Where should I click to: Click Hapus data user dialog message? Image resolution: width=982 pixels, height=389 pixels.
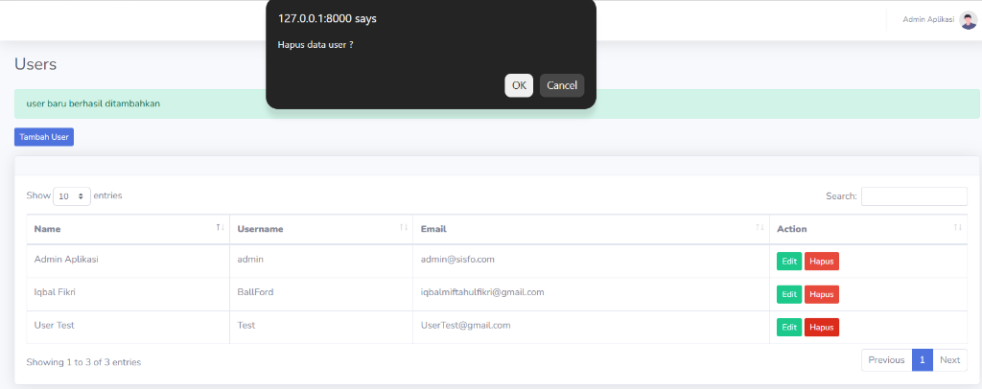coord(316,45)
